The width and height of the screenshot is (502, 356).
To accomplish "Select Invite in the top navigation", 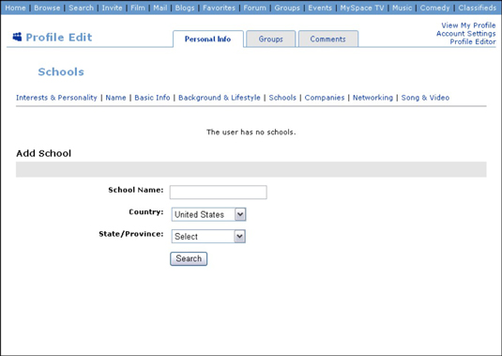I will 112,8.
